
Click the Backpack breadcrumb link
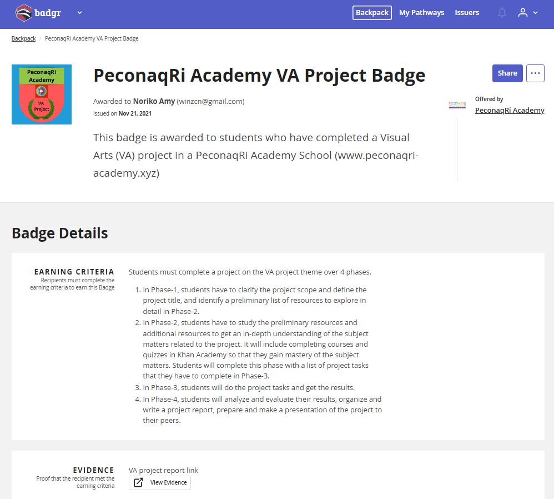tap(23, 38)
